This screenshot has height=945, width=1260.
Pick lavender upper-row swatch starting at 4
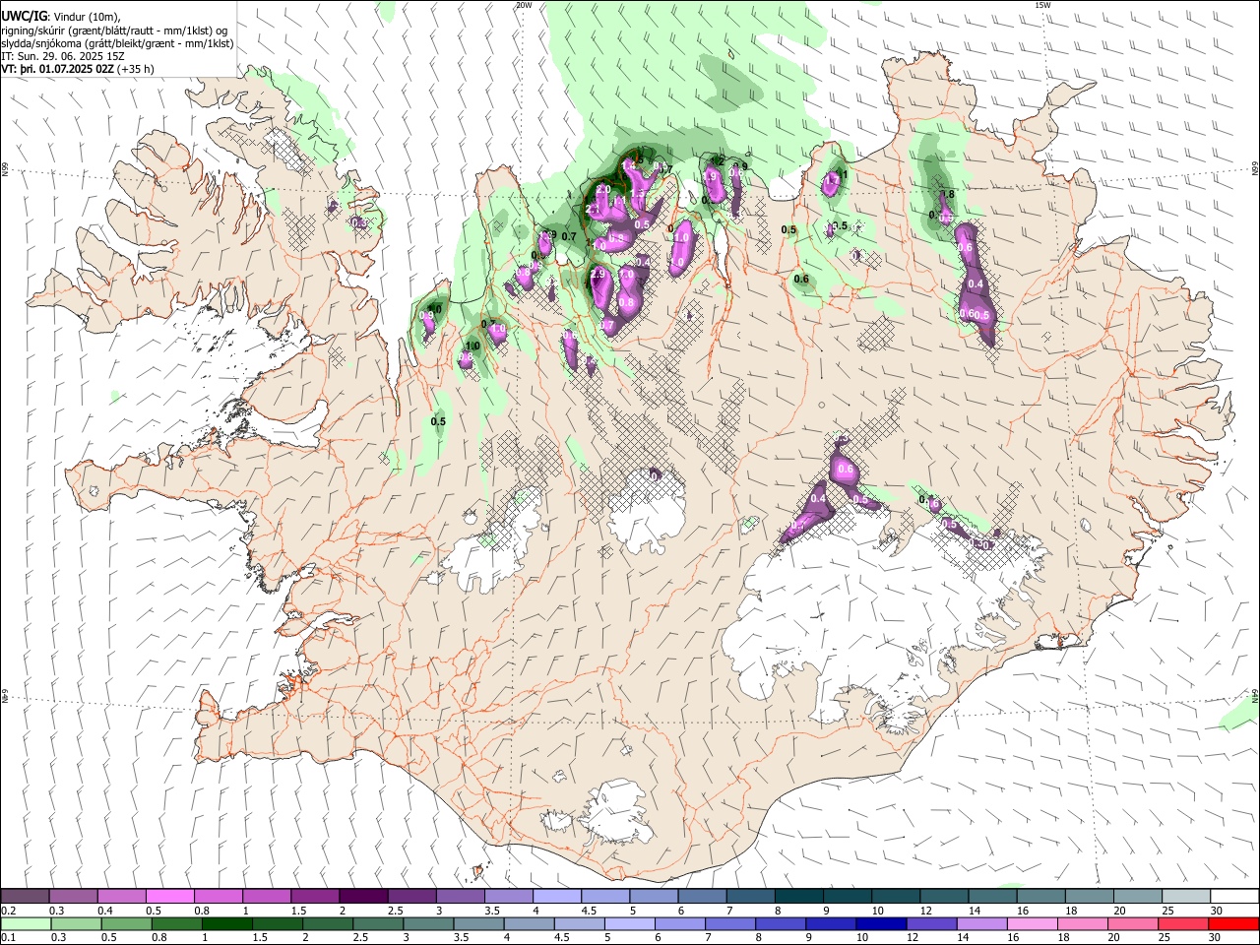556,897
